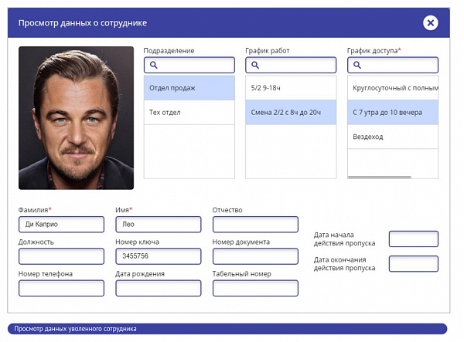The width and height of the screenshot is (464, 342).
Task: Click the search icon under График доступа
Action: click(x=357, y=65)
